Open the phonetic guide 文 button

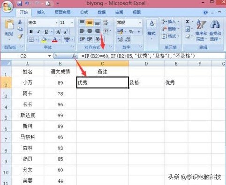67,40
